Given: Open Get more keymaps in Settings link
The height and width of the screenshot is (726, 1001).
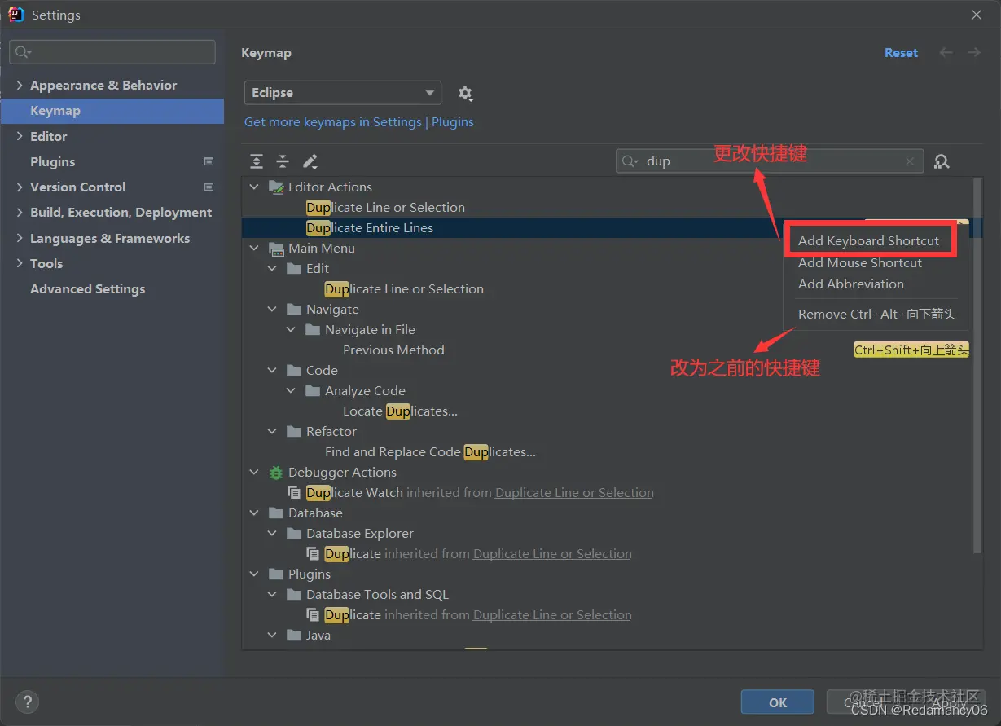Looking at the screenshot, I should click(333, 121).
